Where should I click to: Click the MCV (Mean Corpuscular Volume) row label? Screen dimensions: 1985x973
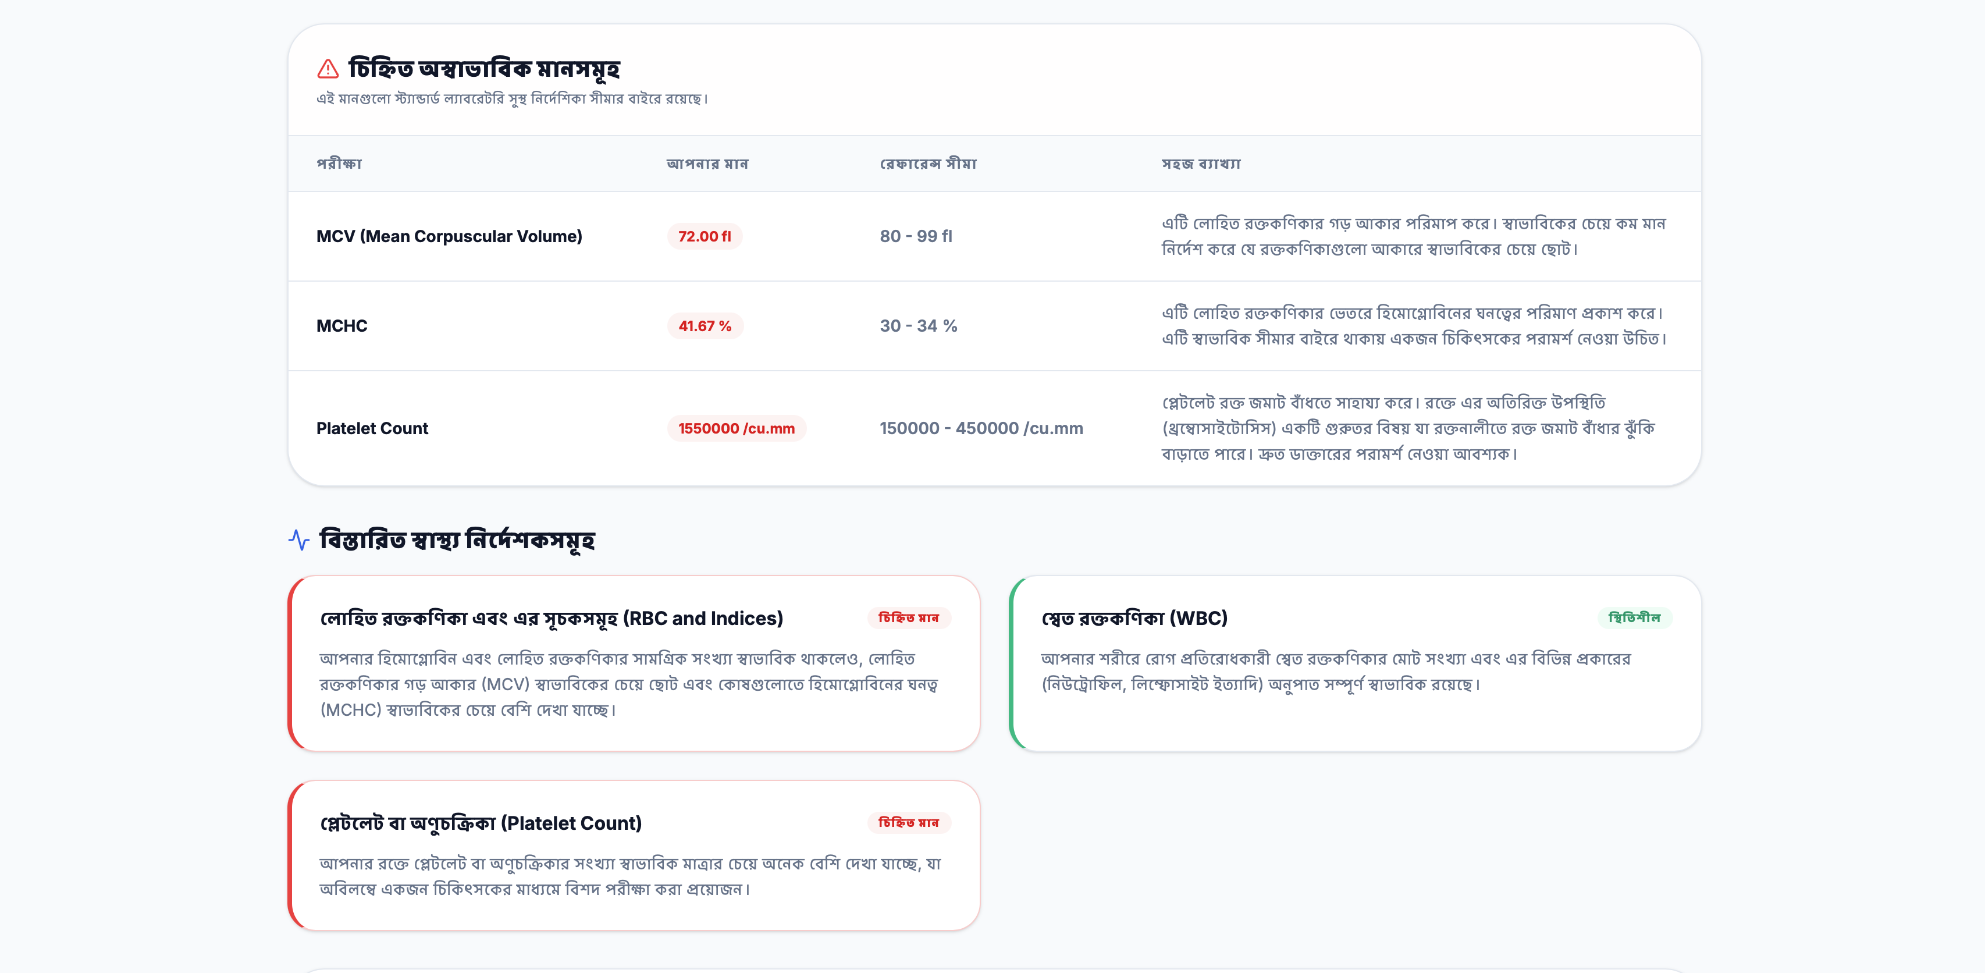click(449, 236)
